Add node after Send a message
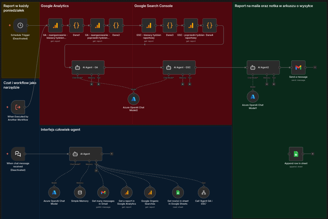328x219 pixels. coord(315,67)
